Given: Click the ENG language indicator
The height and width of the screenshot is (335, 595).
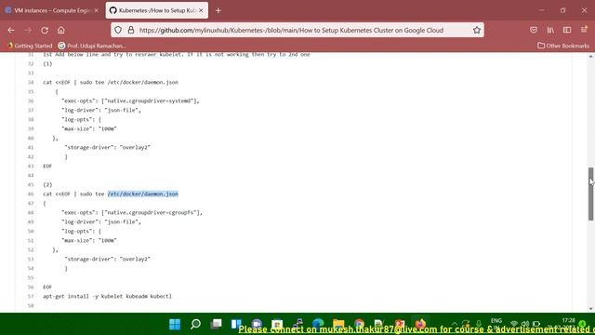Looking at the screenshot, I should [x=496, y=321].
